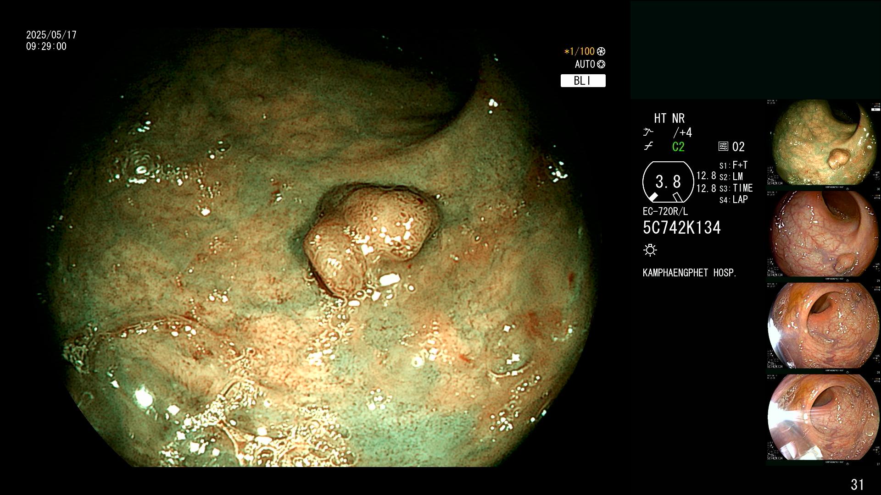Click the /+4 enhancement level value
The height and width of the screenshot is (495, 881).
682,133
